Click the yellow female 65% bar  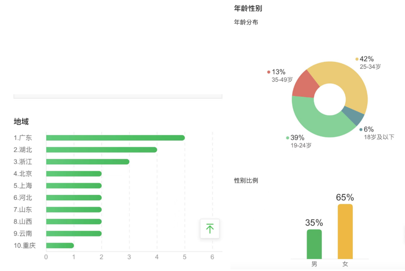coord(345,231)
